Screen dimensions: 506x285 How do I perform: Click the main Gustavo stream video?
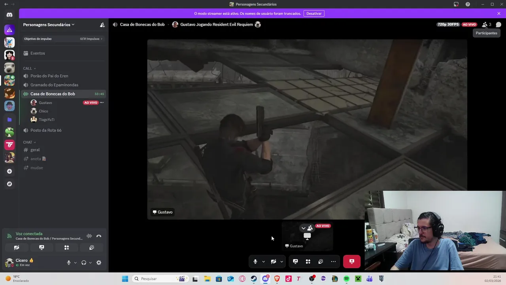pos(307,129)
